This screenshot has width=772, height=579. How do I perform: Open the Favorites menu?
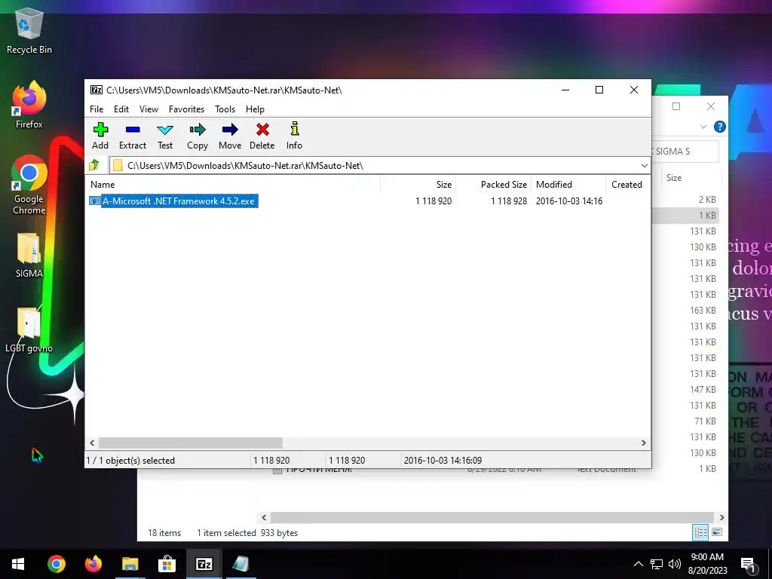(x=187, y=109)
